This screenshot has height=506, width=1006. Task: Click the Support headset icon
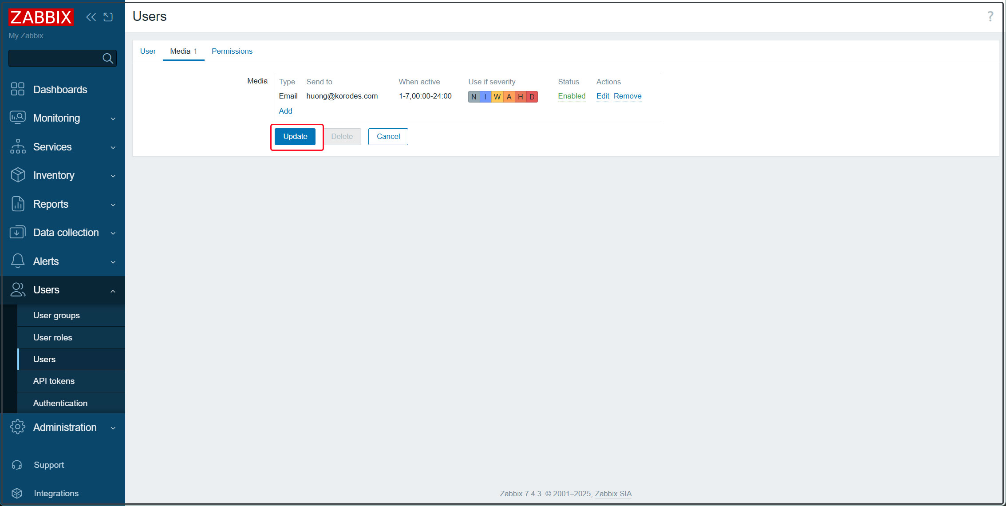(17, 465)
